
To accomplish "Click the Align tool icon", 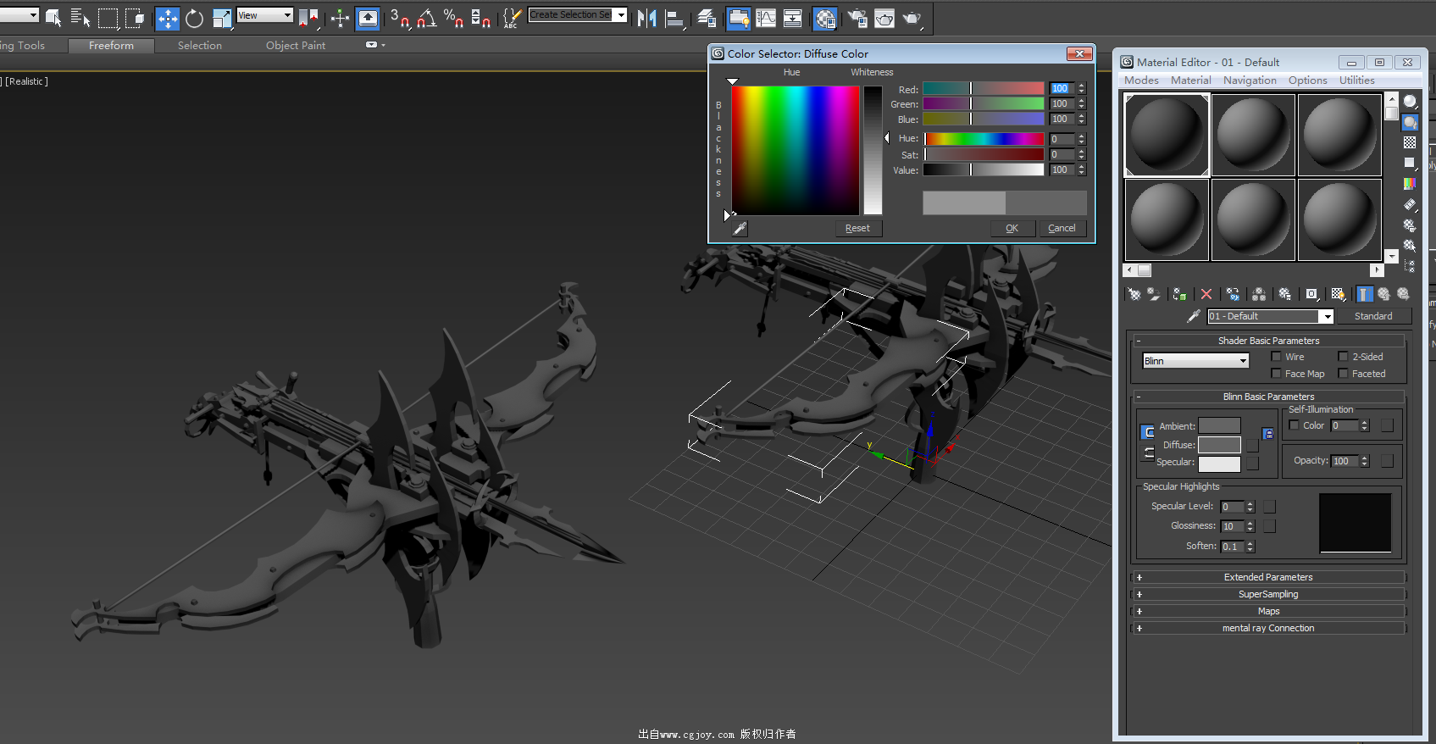I will [x=675, y=18].
